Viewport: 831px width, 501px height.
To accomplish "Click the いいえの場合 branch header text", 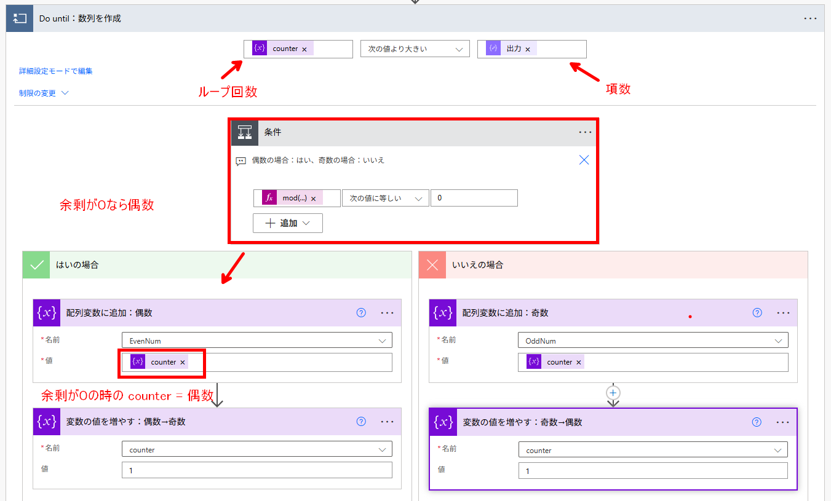I will pos(478,265).
